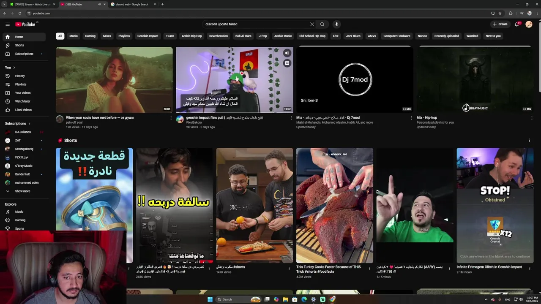The width and height of the screenshot is (541, 304).
Task: Open the YouTube hamburger guide menu
Action: 7,24
